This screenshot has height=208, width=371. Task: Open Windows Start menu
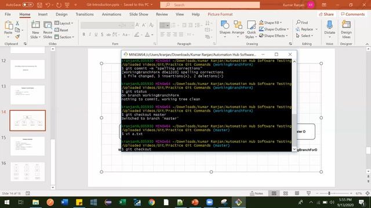pyautogui.click(x=6, y=202)
